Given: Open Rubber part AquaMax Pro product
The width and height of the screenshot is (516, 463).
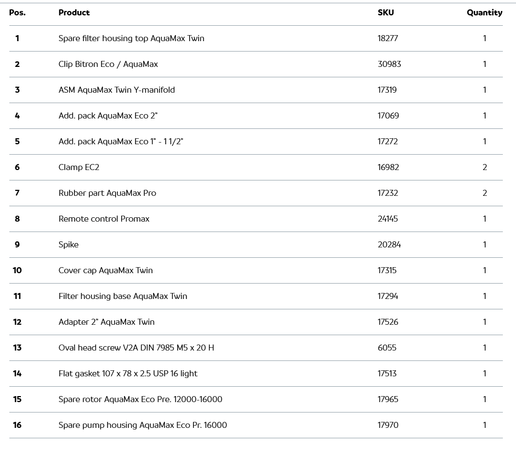Looking at the screenshot, I should click(107, 193).
